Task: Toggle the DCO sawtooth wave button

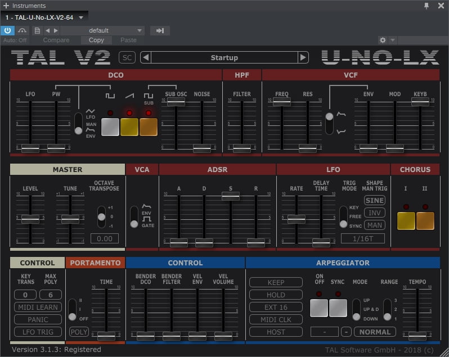Action: [x=129, y=126]
